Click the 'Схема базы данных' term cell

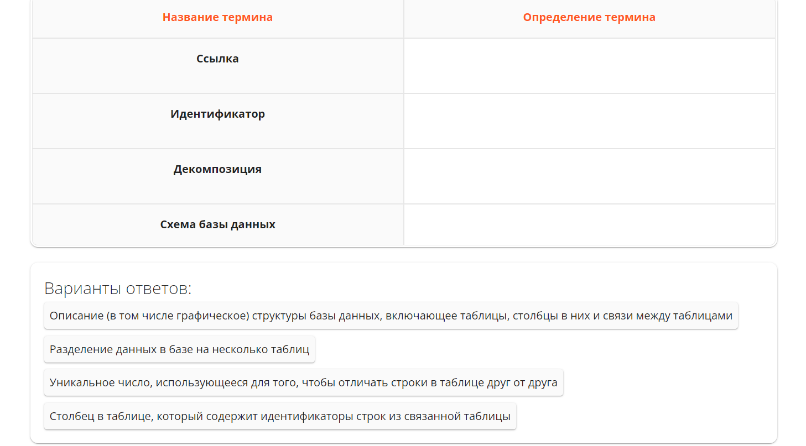[218, 224]
